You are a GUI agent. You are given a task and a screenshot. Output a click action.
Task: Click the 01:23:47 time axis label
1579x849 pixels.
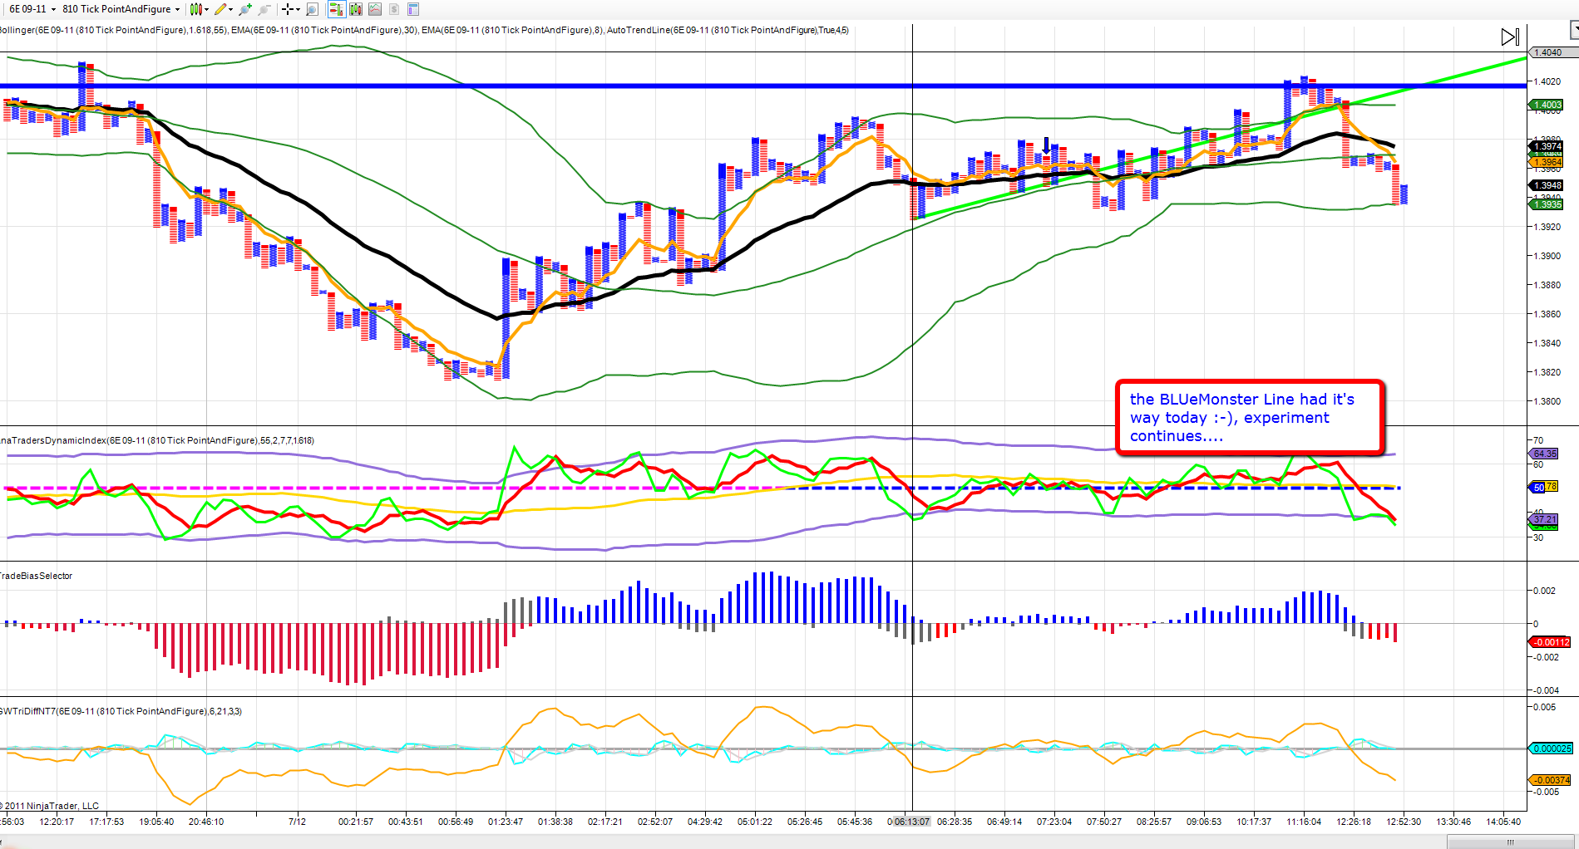pyautogui.click(x=506, y=822)
